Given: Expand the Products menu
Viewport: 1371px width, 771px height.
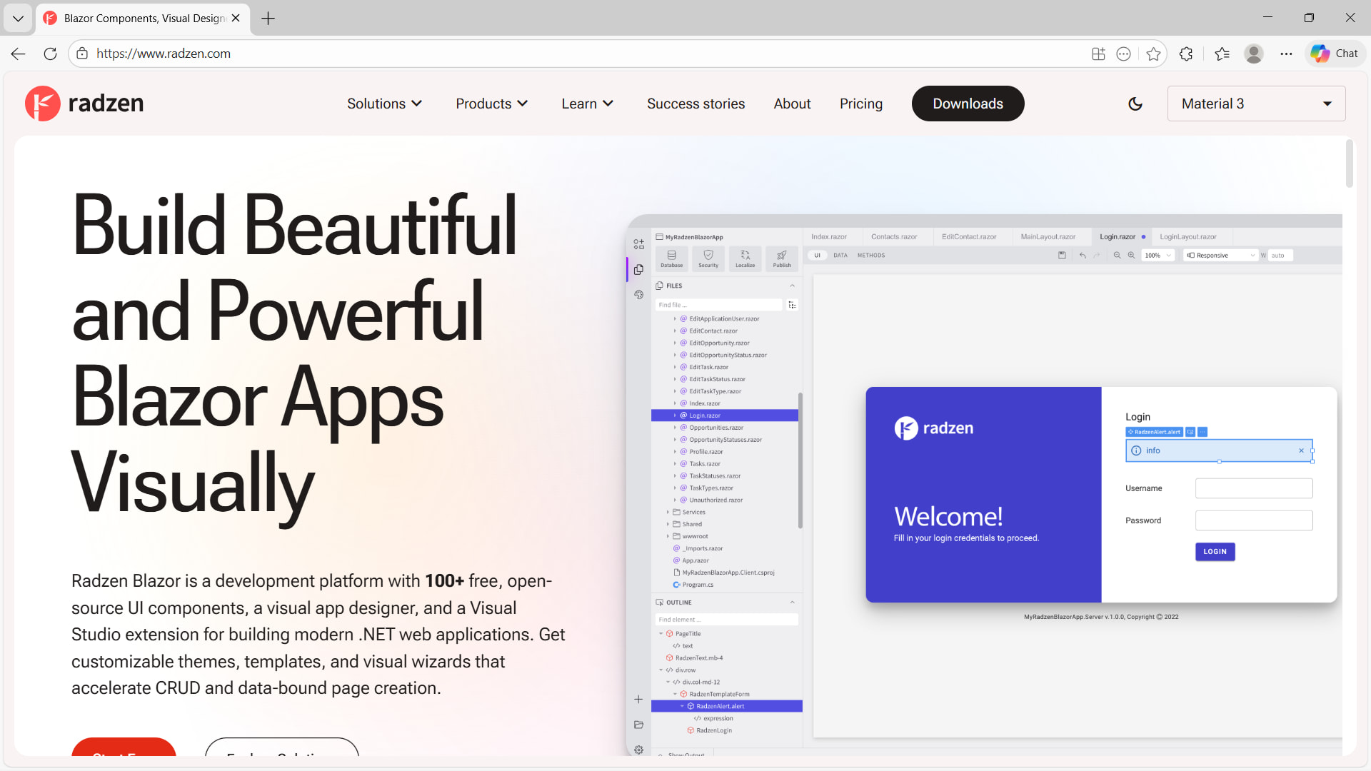Looking at the screenshot, I should pyautogui.click(x=491, y=104).
